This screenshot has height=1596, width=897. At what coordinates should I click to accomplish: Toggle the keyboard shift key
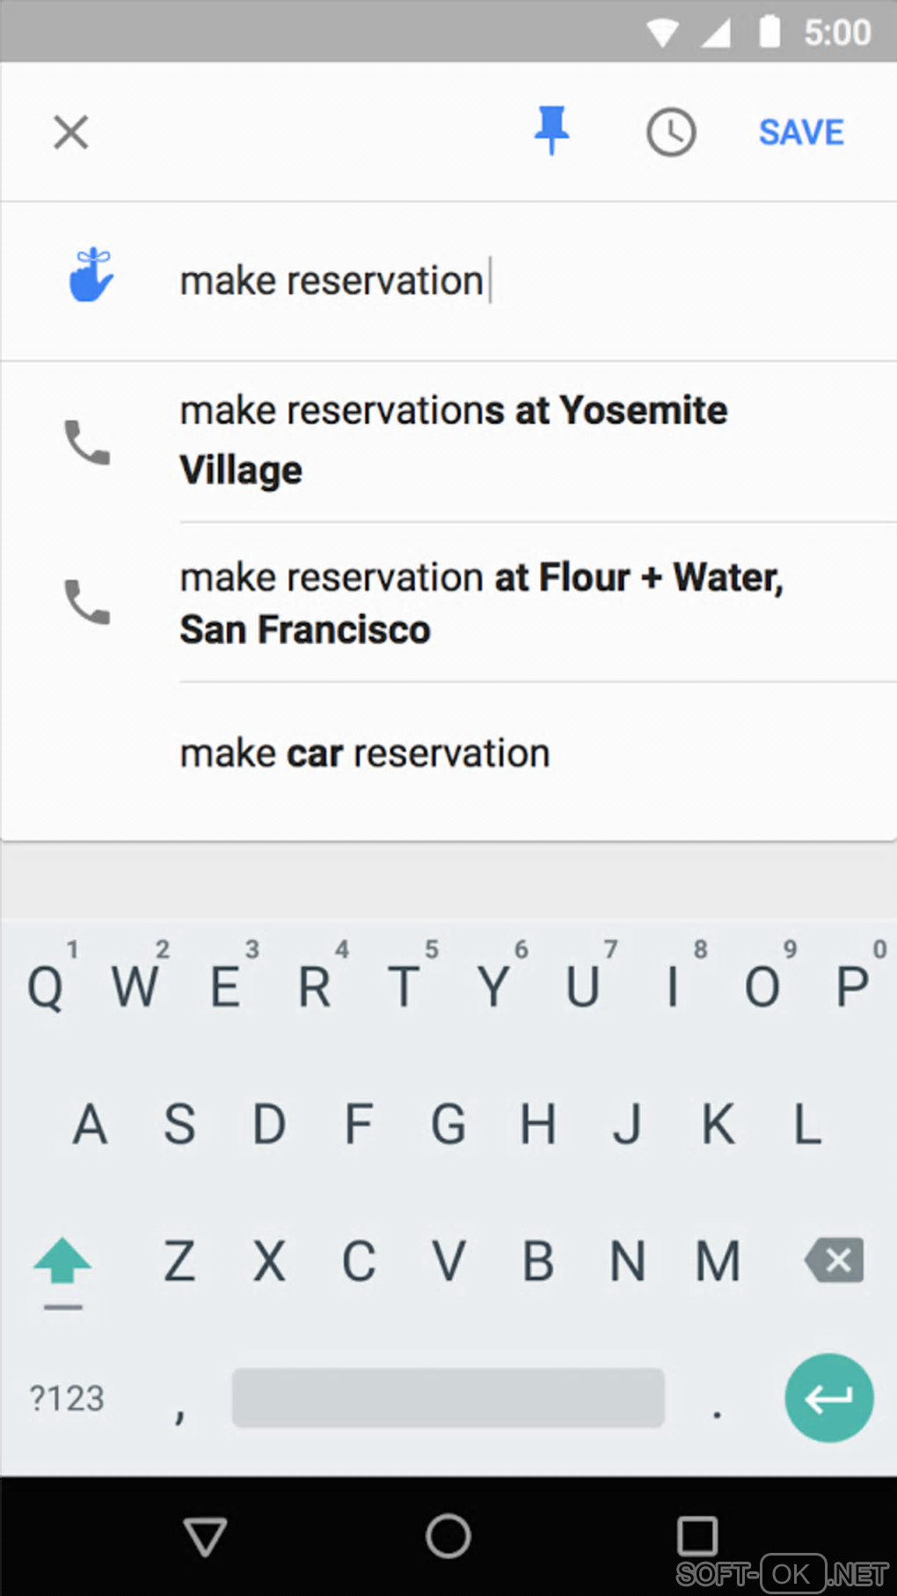(x=62, y=1263)
